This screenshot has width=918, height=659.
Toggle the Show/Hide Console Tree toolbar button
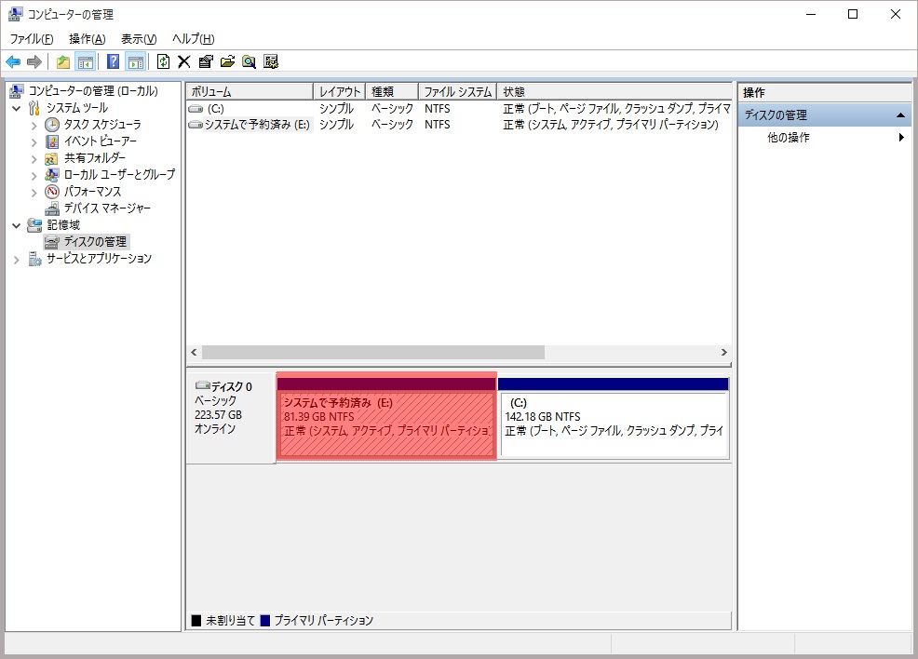(x=86, y=61)
